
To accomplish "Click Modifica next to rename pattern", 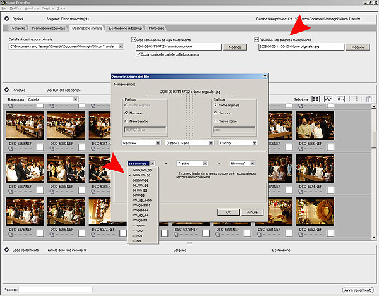I will pyautogui.click(x=358, y=47).
